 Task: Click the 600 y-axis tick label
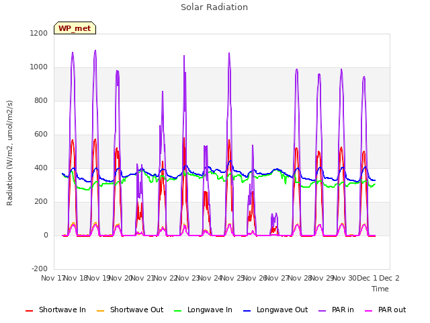[41, 135]
